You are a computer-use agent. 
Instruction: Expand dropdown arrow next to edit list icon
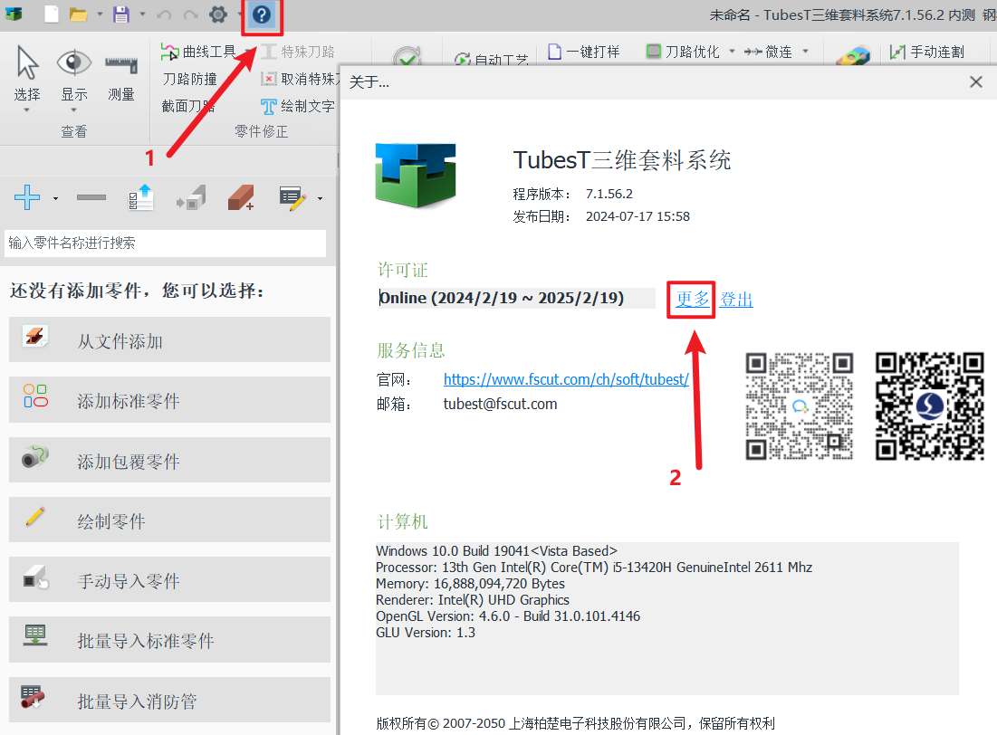pyautogui.click(x=320, y=198)
